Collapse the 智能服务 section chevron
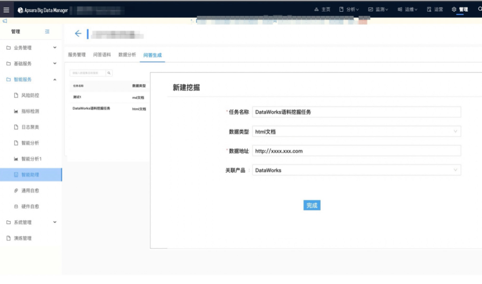This screenshot has height=284, width=482. 55,79
